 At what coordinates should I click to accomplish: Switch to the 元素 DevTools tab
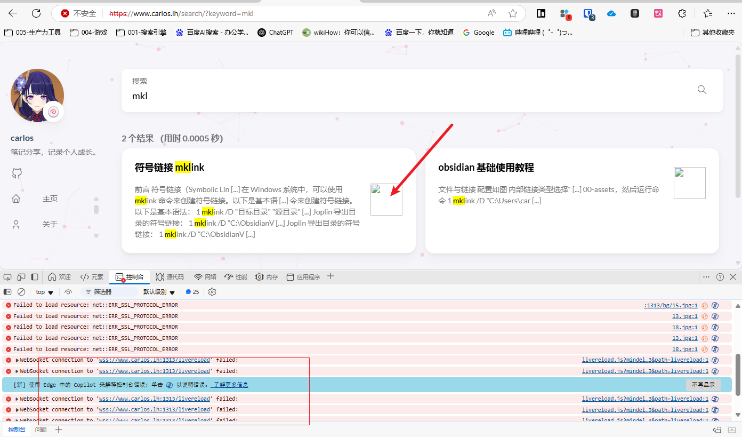[x=92, y=277]
